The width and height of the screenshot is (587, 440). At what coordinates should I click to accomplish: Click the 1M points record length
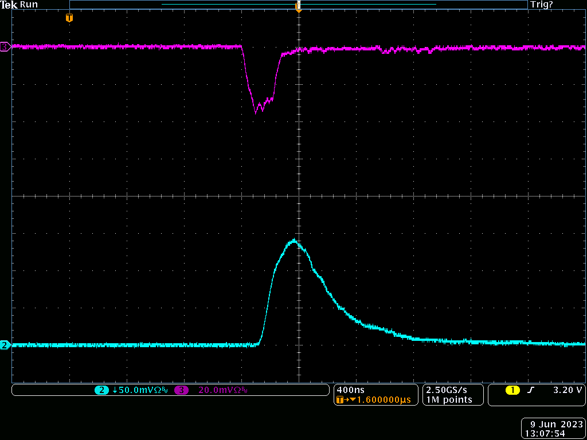(449, 399)
